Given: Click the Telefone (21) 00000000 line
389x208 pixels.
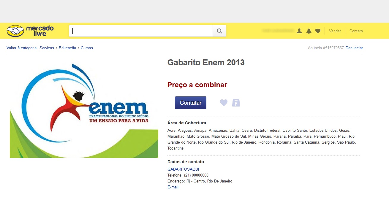Looking at the screenshot, I should (x=188, y=175).
